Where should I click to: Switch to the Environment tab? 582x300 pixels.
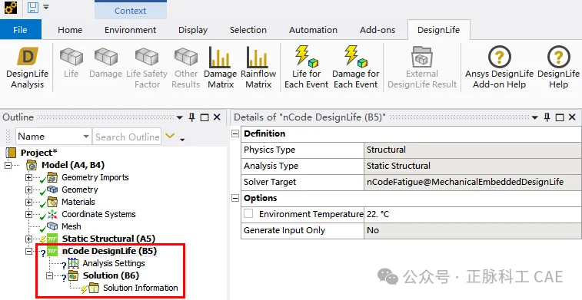[x=130, y=30]
